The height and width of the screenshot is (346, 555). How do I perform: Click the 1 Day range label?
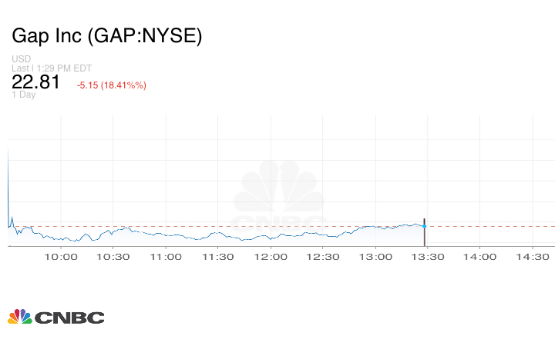coord(24,95)
